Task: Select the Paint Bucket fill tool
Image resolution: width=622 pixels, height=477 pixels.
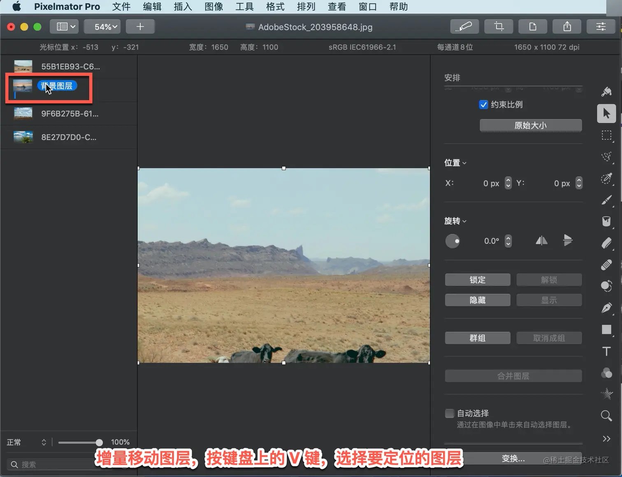Action: click(606, 221)
